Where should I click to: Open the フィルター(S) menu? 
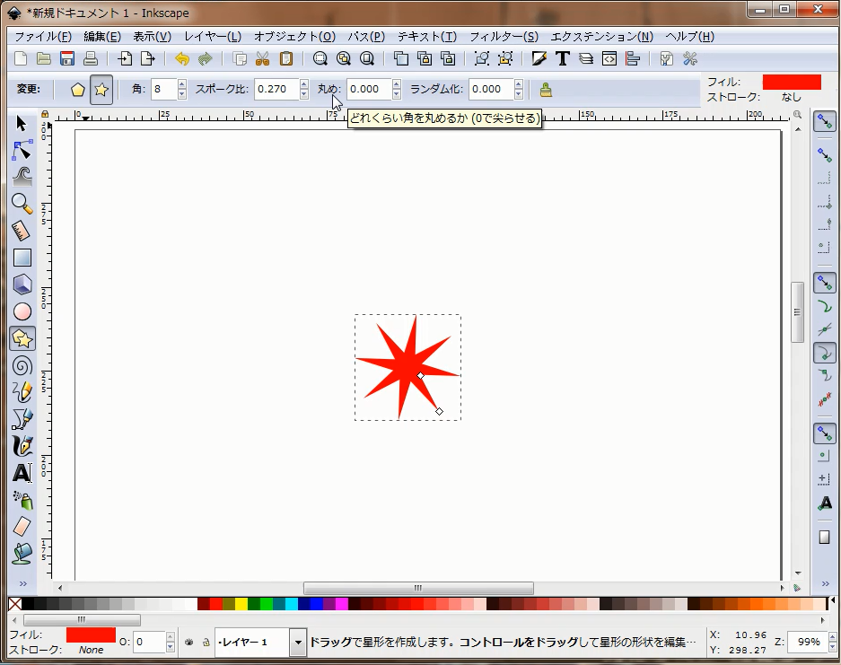[x=504, y=37]
